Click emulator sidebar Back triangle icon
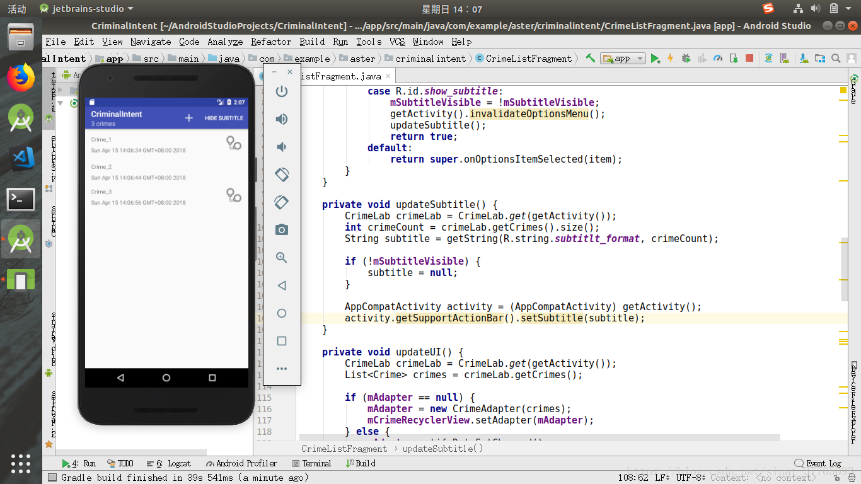Screen dimensions: 861x484 pos(282,285)
